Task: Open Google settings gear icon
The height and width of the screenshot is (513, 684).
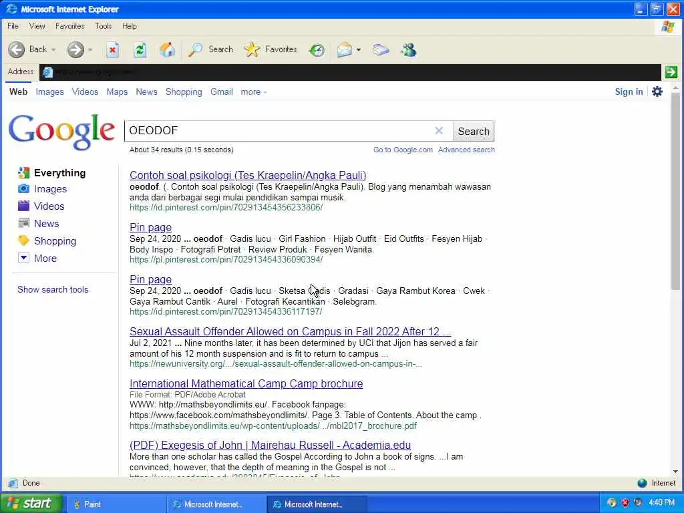Action: [657, 92]
